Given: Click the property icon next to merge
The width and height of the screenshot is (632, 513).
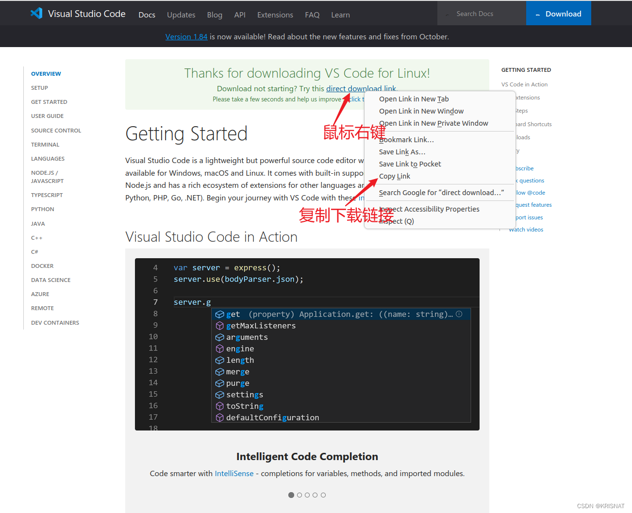Looking at the screenshot, I should pos(220,372).
